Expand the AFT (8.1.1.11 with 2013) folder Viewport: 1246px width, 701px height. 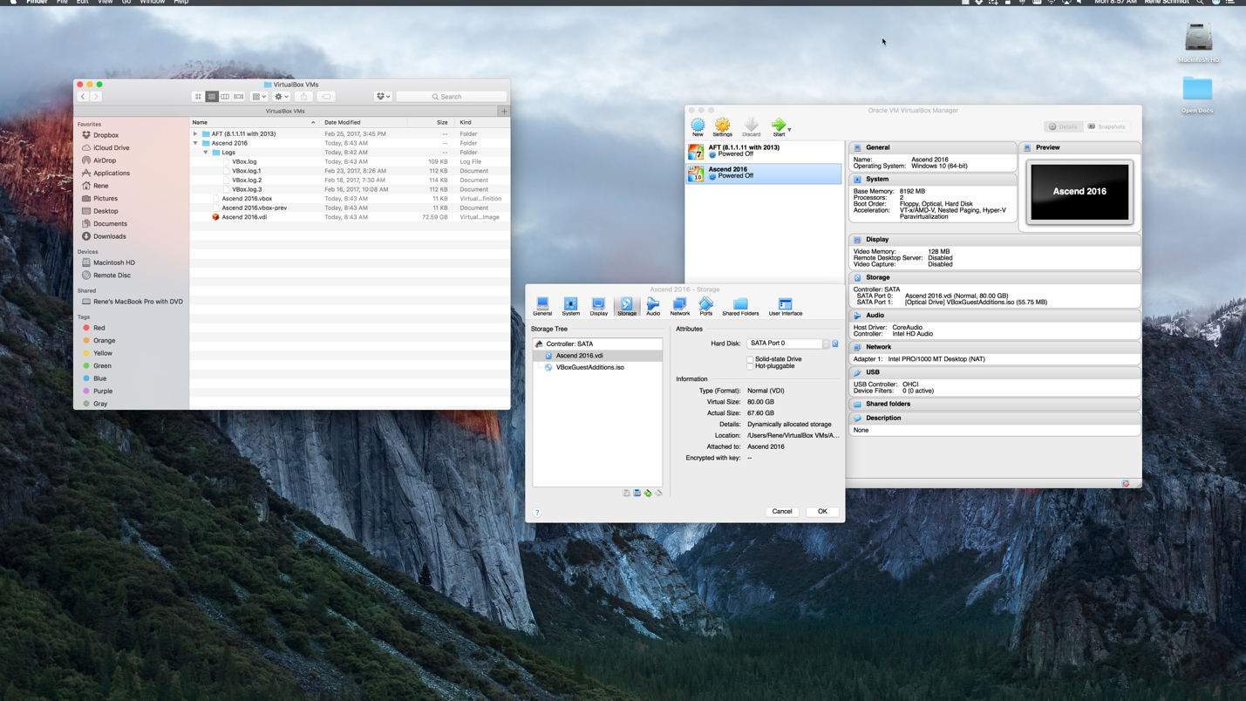[x=195, y=134]
